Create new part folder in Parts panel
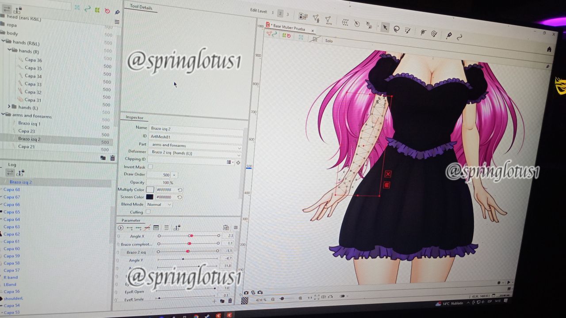 tap(103, 158)
